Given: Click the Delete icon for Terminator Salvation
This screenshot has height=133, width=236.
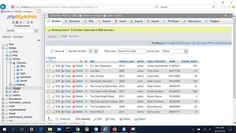Looking at the screenshot, I should point(74,81).
